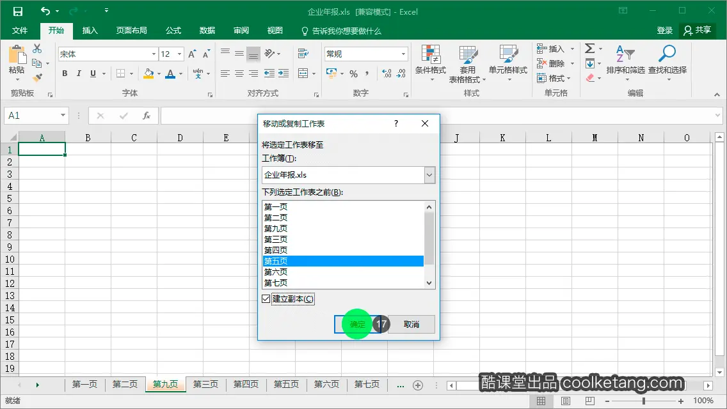The height and width of the screenshot is (409, 727).
Task: Click the Fill down arrow icon
Action: (590, 63)
